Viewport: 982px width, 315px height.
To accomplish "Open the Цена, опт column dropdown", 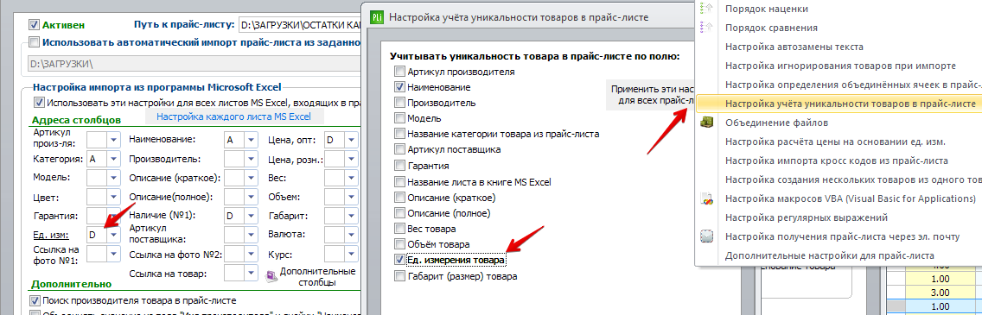I will coord(351,139).
